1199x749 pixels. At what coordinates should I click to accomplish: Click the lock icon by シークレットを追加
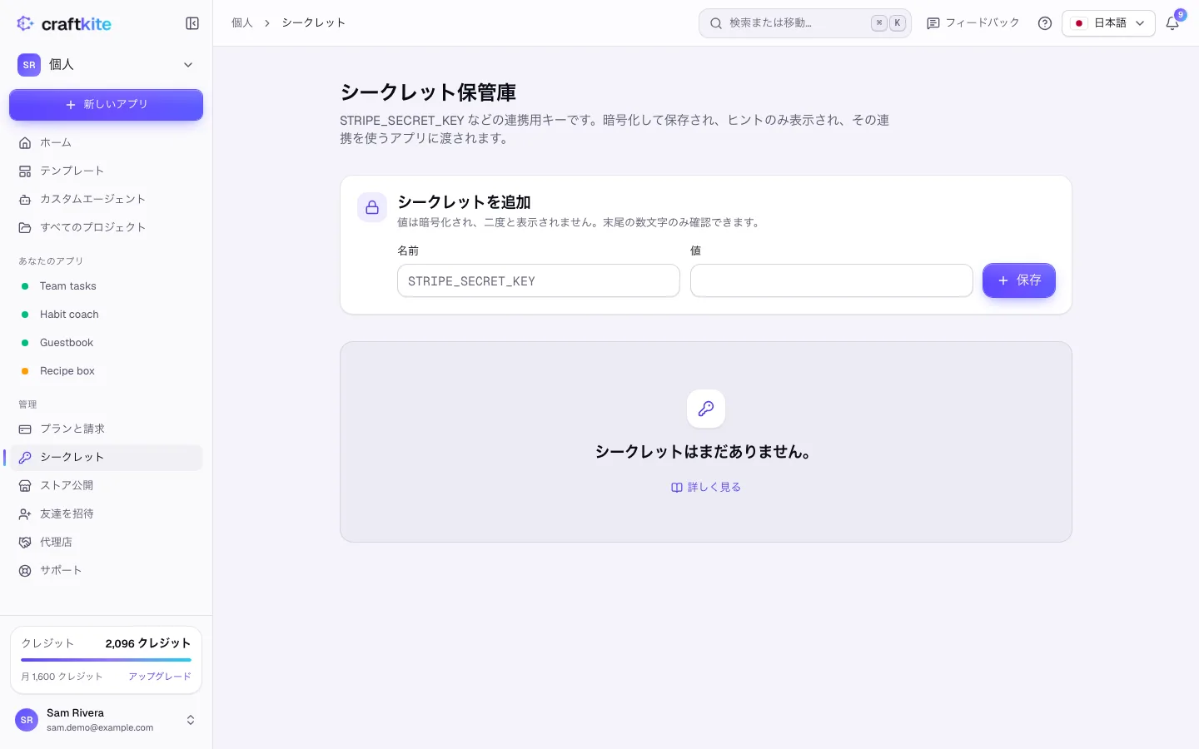[x=372, y=207]
